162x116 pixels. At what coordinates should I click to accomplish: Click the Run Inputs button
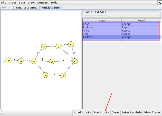tap(101, 112)
